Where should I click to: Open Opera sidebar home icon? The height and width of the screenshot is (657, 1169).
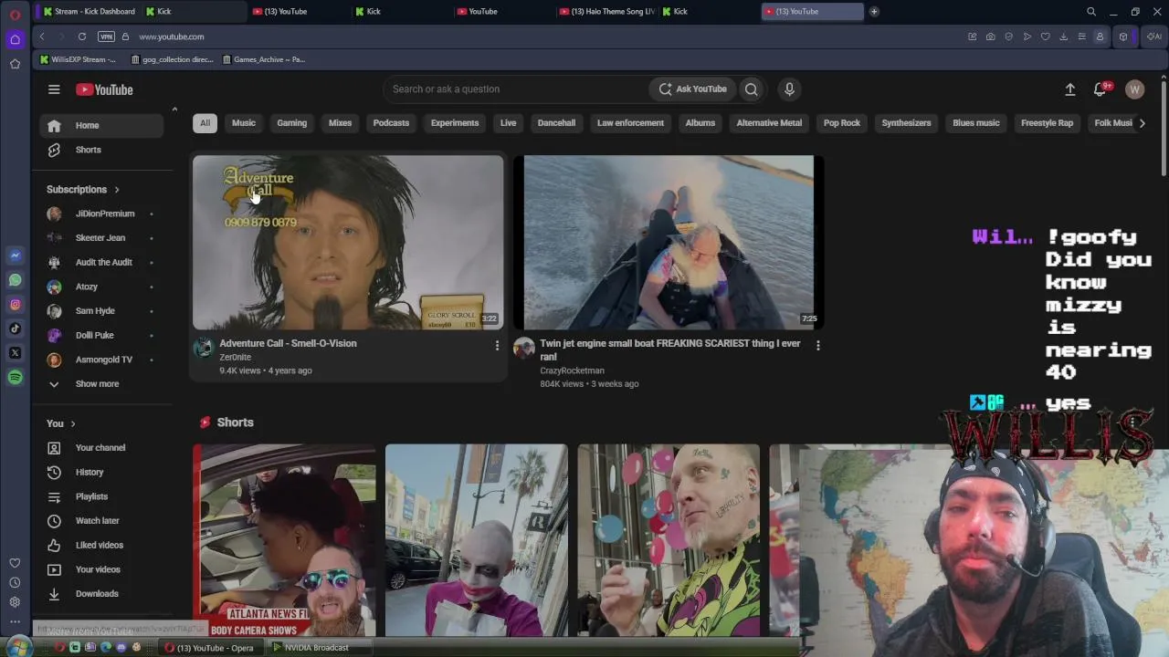tap(15, 39)
